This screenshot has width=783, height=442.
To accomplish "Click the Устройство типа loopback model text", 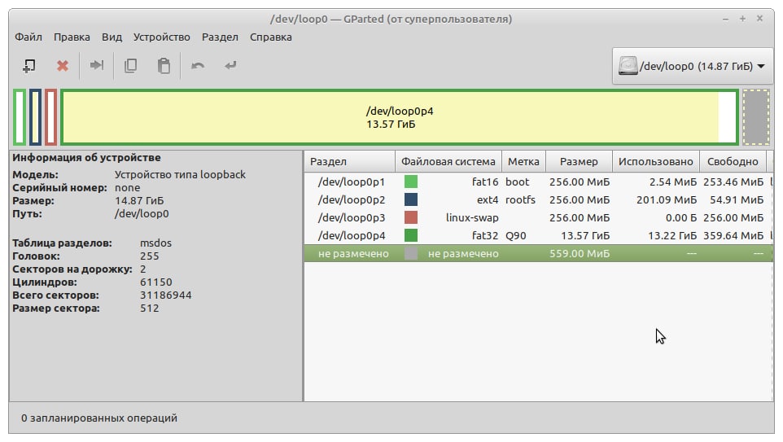I will (x=180, y=175).
